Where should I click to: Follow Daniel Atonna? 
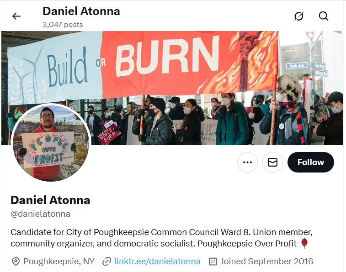311,162
